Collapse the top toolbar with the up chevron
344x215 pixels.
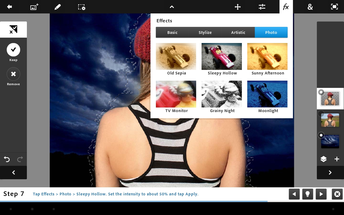tap(172, 7)
